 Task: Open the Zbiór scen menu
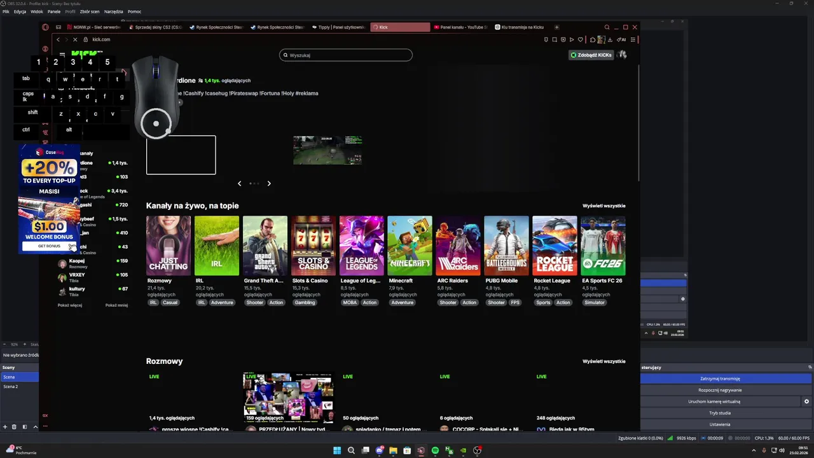(x=90, y=11)
